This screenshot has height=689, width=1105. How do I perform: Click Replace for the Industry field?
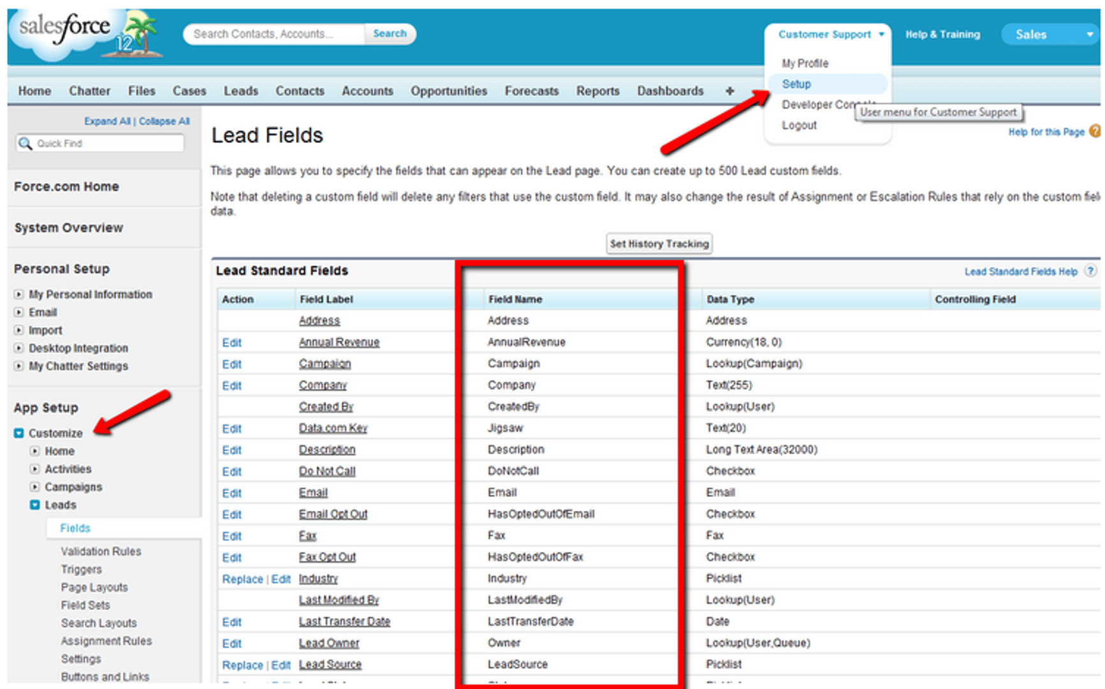pos(242,579)
